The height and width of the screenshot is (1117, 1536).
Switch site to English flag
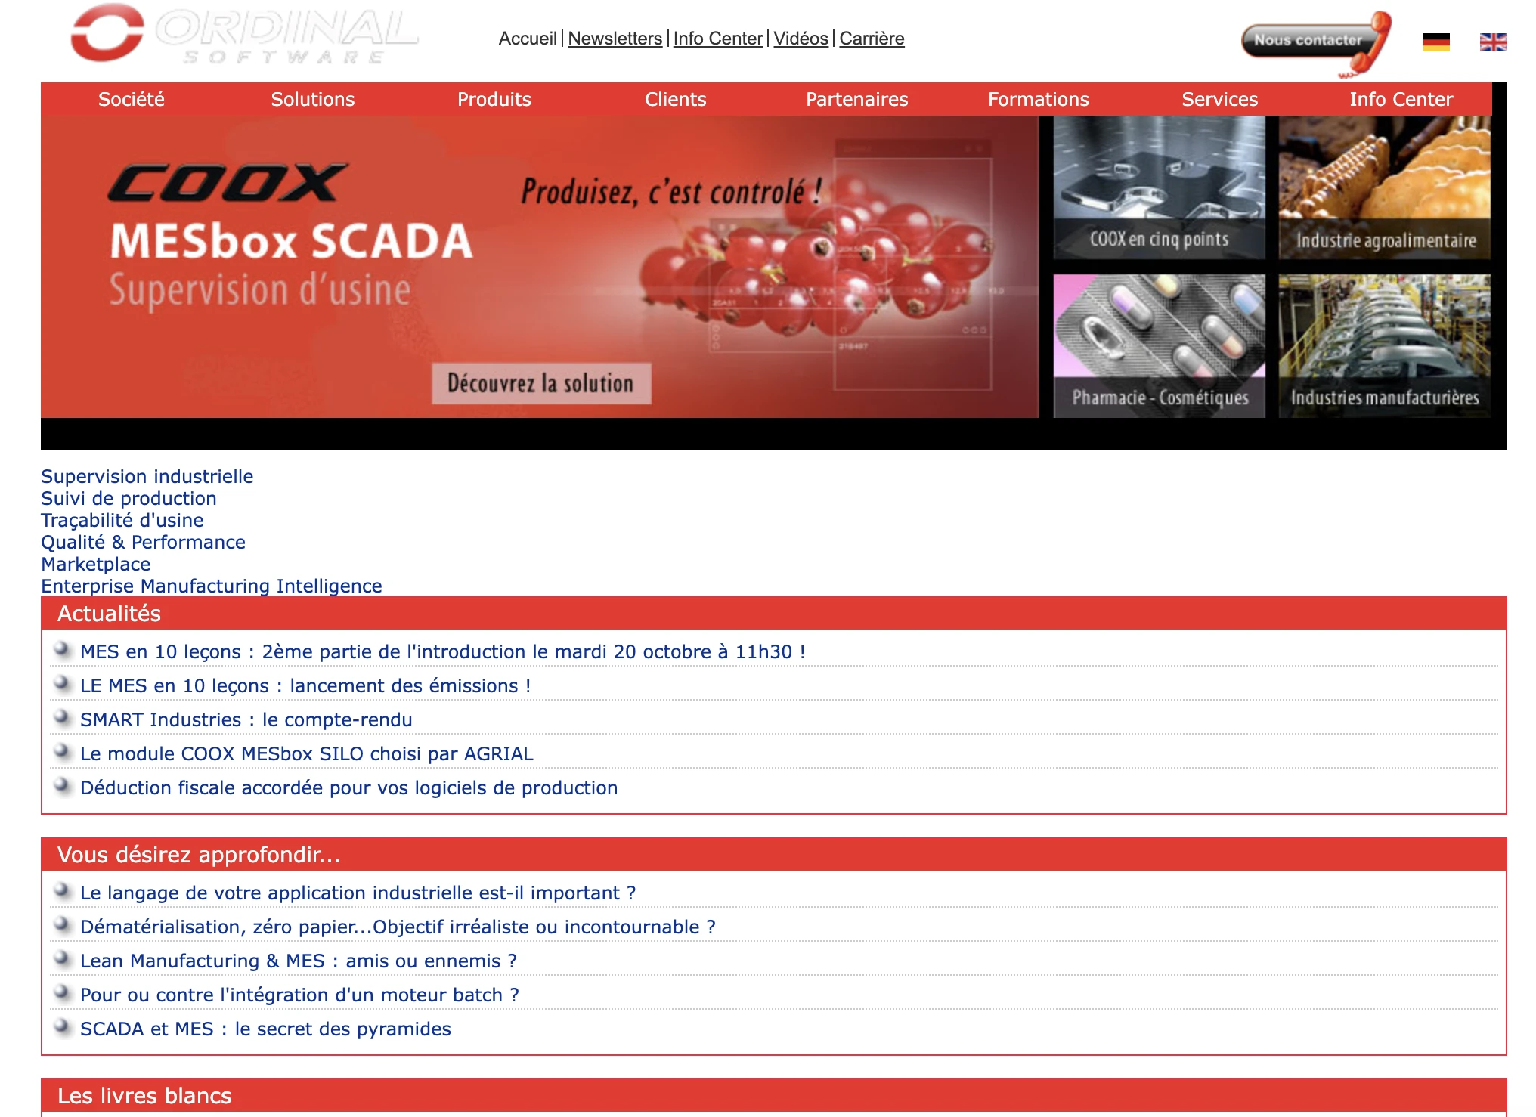[x=1493, y=42]
